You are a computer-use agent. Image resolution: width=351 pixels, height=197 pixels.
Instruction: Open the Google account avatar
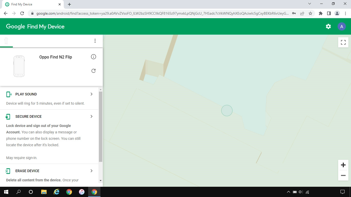[x=341, y=26]
